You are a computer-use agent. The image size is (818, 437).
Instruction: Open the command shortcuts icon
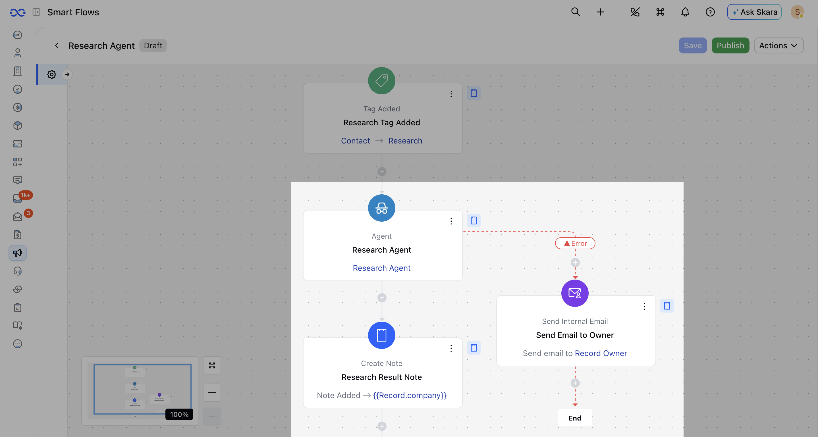tap(660, 12)
